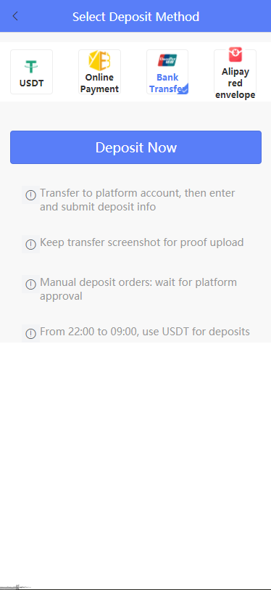
Task: Click the red Alipay envelope icon
Action: [x=235, y=55]
